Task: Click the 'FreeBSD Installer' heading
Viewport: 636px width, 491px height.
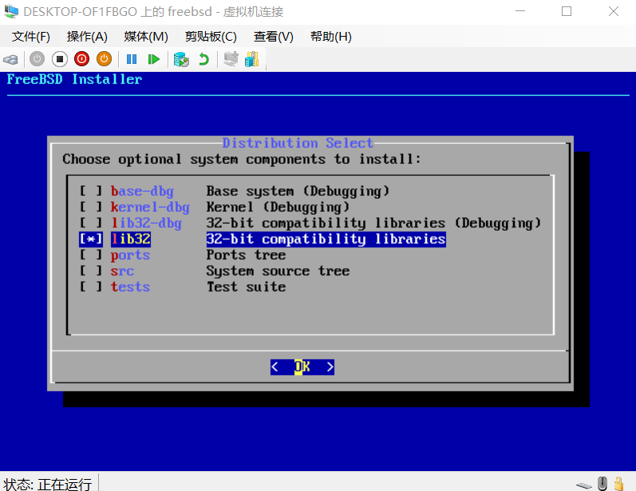Action: [75, 79]
